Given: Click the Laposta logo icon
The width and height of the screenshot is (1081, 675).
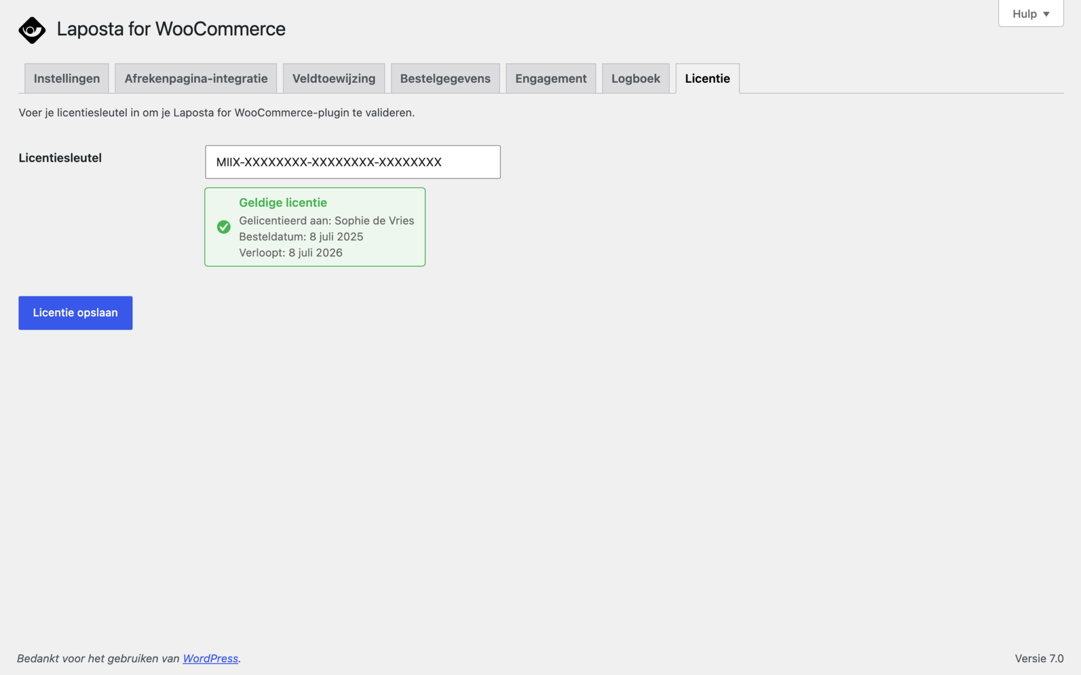Looking at the screenshot, I should 32,30.
